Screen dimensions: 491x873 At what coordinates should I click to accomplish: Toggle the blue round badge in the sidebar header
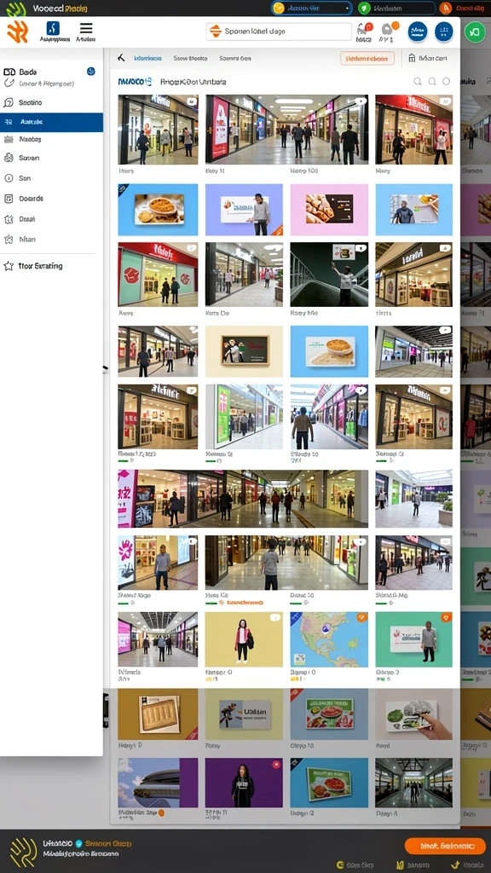(90, 72)
